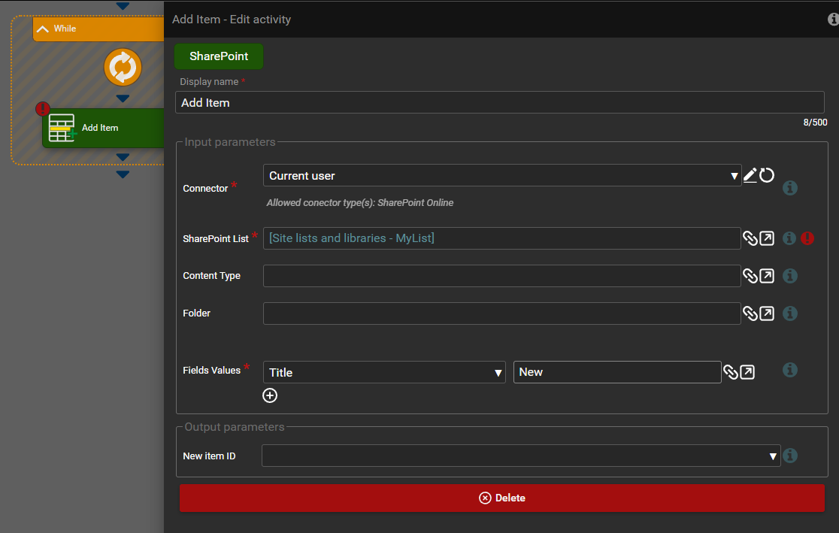Click the Display name text field

pos(499,102)
